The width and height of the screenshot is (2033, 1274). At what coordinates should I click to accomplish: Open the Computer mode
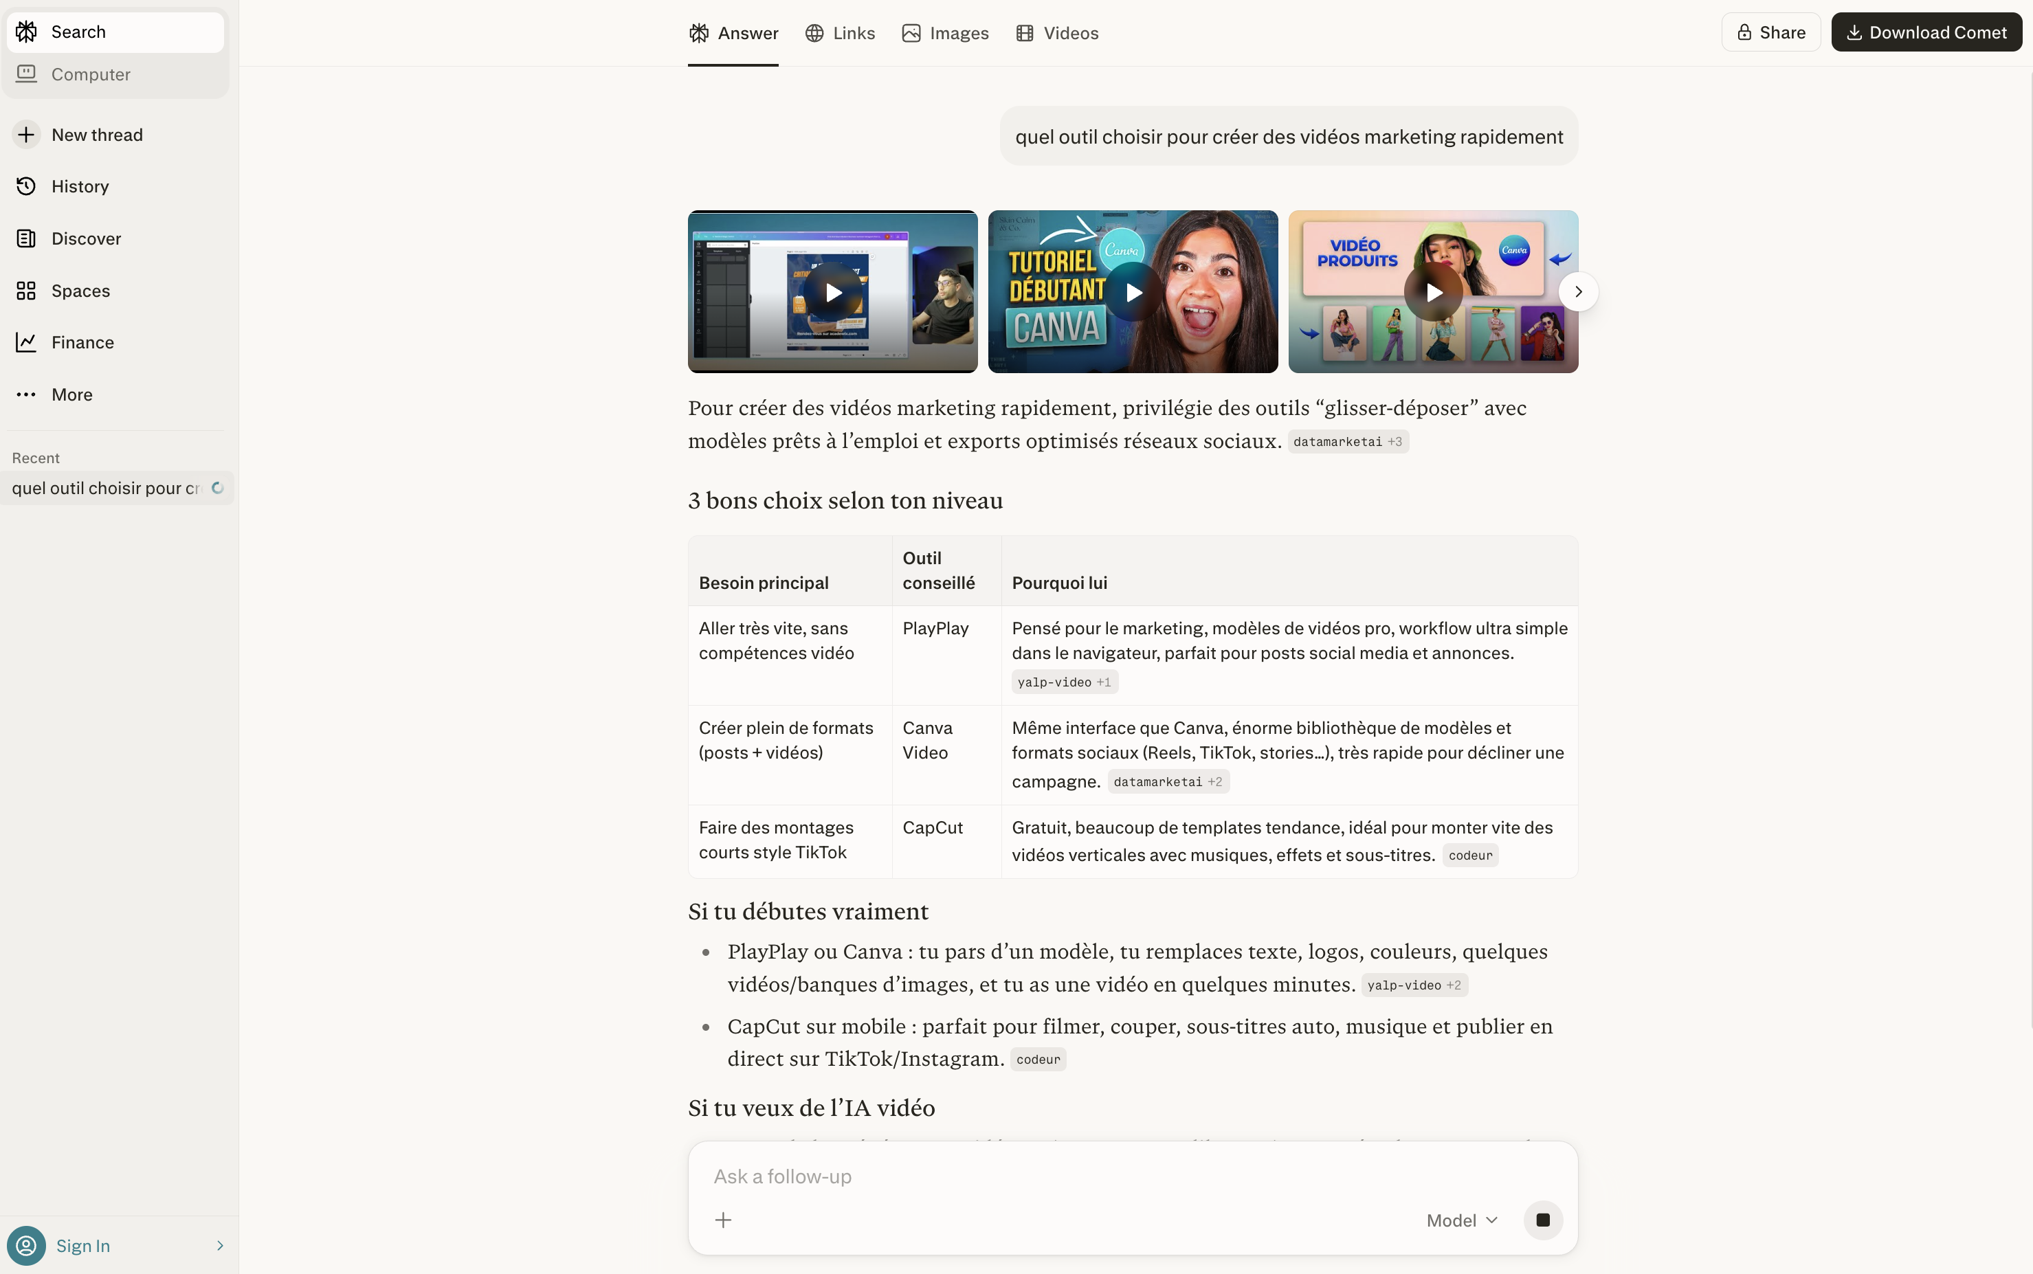point(90,74)
